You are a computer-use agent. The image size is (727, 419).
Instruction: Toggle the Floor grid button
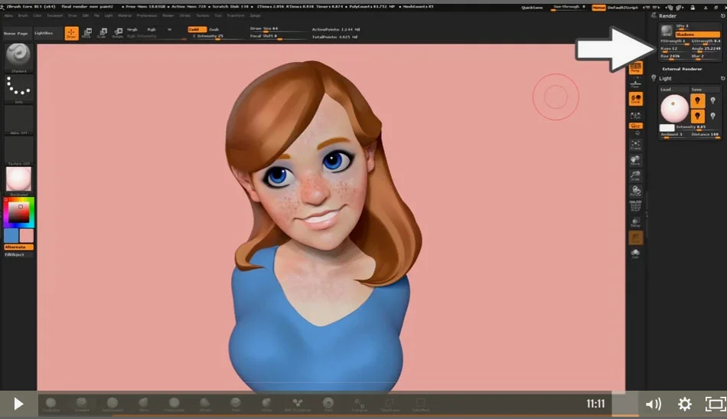click(x=636, y=83)
